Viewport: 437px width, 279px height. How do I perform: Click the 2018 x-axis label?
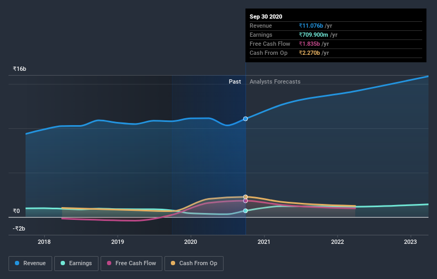[44, 242]
